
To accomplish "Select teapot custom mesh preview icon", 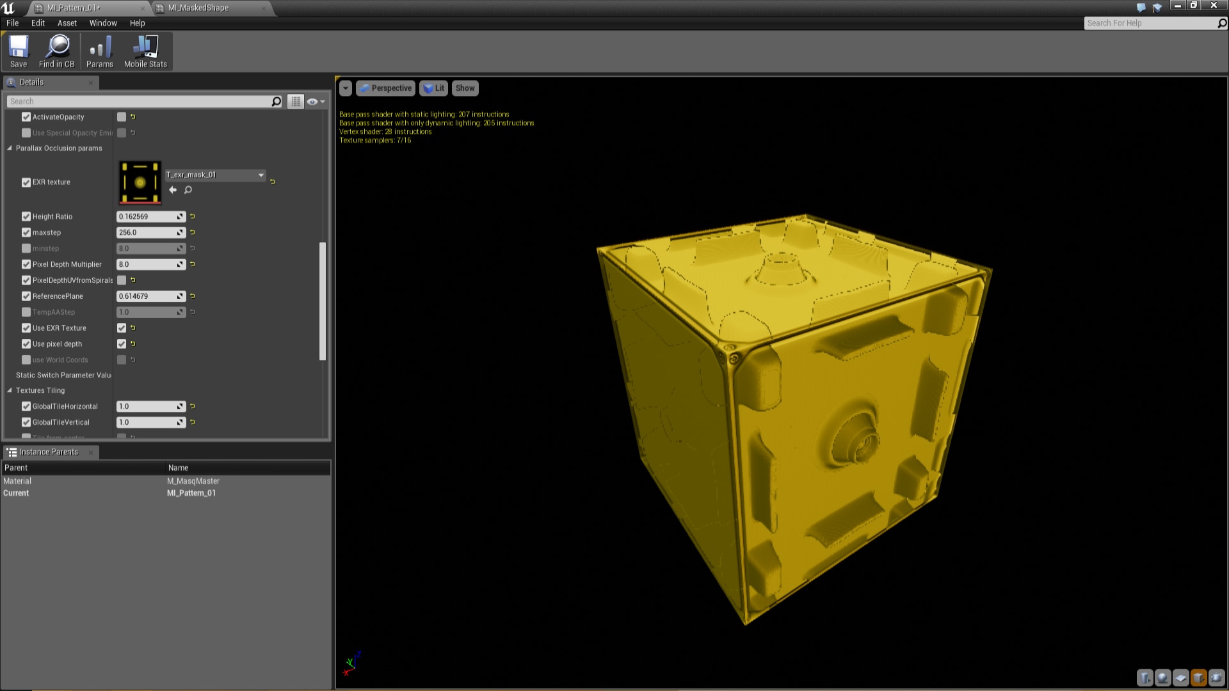I will point(1217,678).
